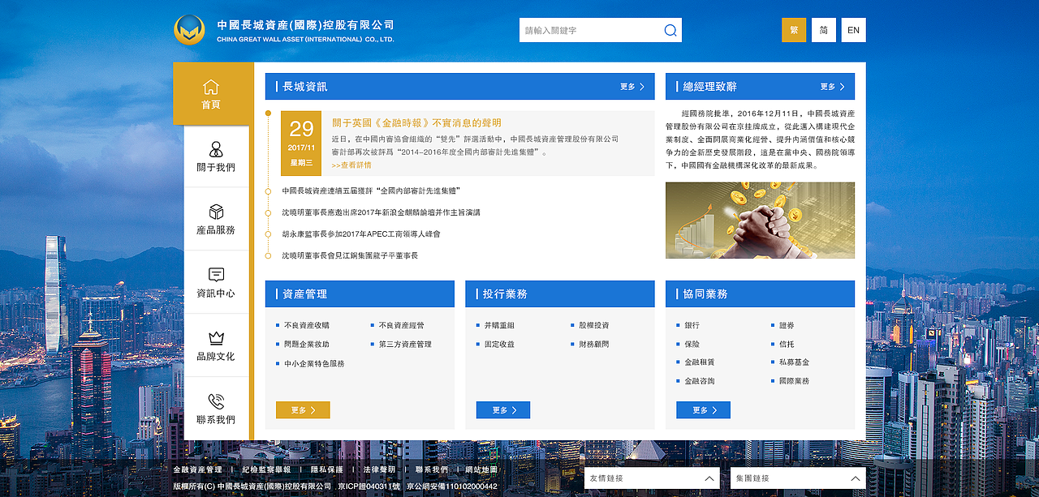This screenshot has height=497, width=1039.
Task: Expand the 集團鏈接 dropdown
Action: coord(798,478)
